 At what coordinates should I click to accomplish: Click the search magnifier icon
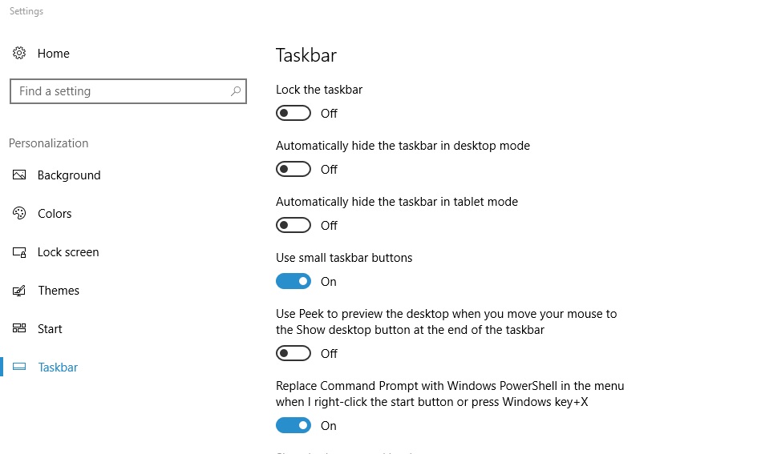click(x=236, y=91)
